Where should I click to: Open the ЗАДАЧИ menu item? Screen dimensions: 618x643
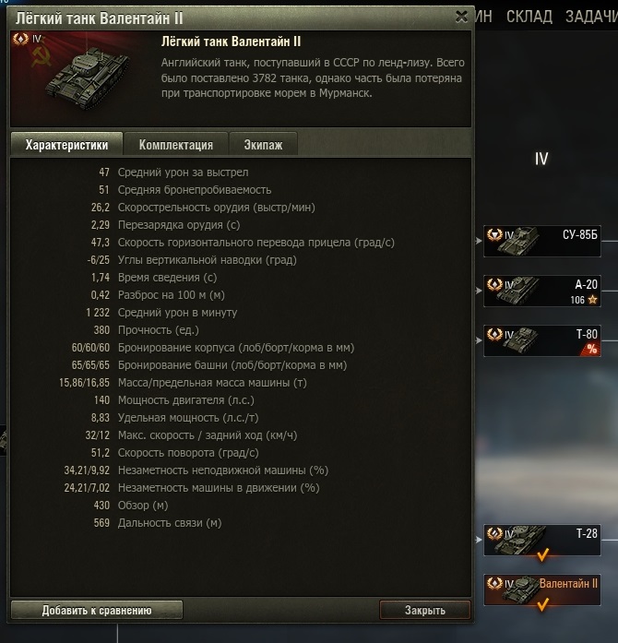pos(592,17)
